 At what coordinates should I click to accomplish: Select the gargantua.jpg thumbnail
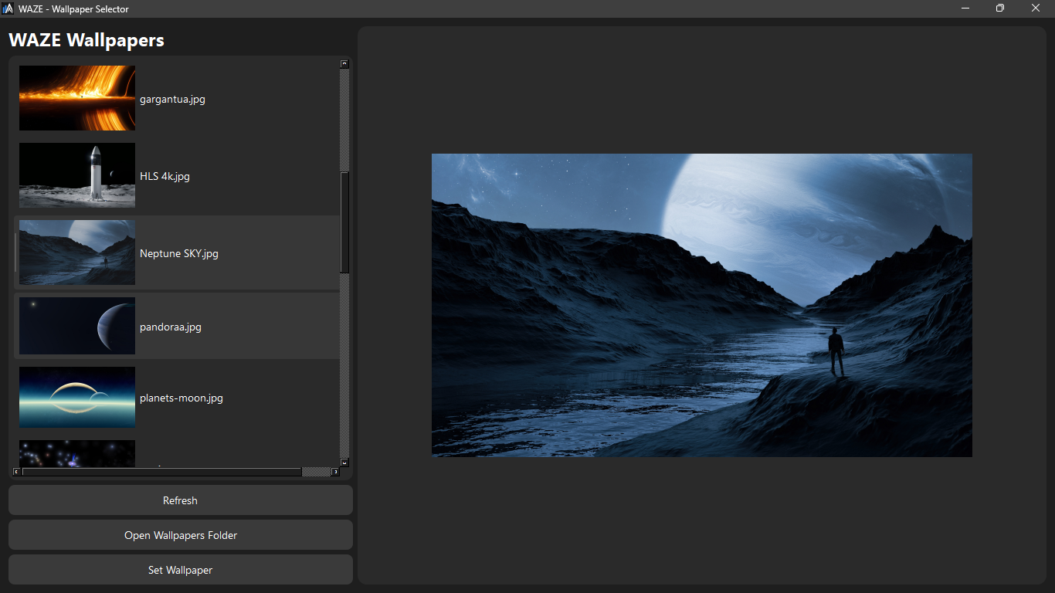[77, 98]
